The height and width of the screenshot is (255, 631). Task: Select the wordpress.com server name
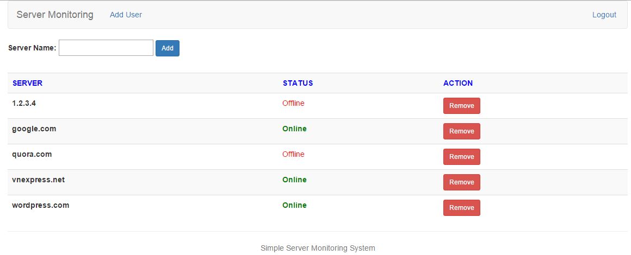(x=41, y=205)
